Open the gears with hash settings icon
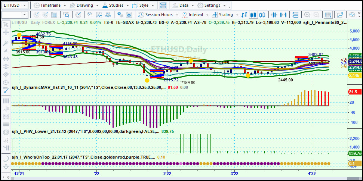Screen dimensions: 363x181 pos(120,15)
